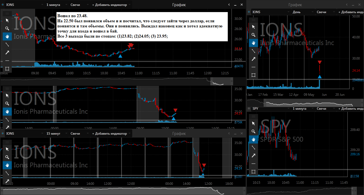364x195 pixels.
Task: Click the red sell triangle marker in 15 минут chart
Action: [x=204, y=165]
